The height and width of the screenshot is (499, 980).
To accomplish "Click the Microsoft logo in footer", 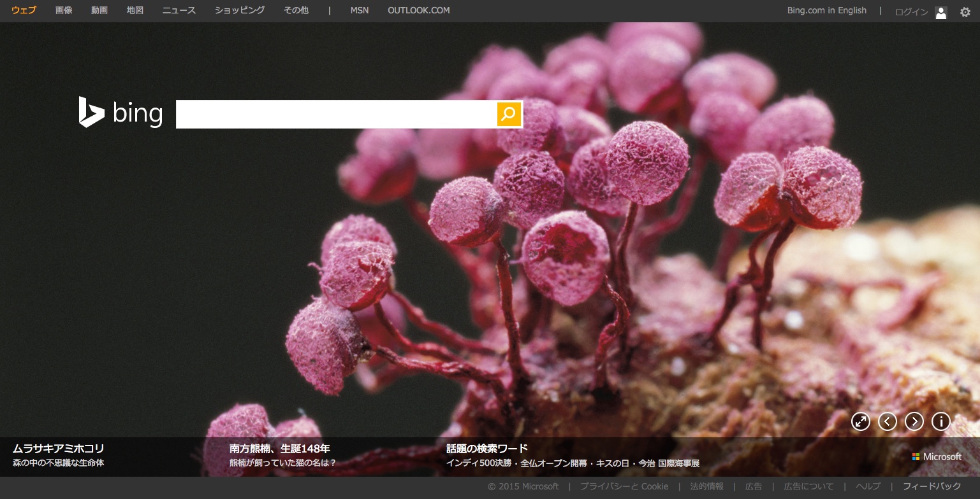I will 937,457.
